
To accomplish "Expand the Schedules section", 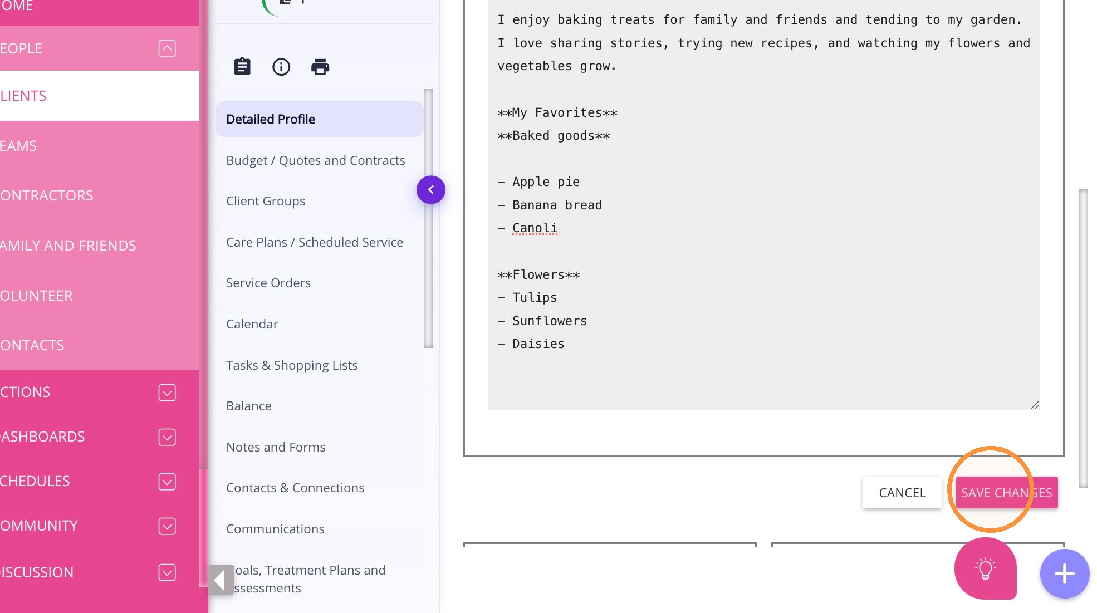I will [167, 482].
